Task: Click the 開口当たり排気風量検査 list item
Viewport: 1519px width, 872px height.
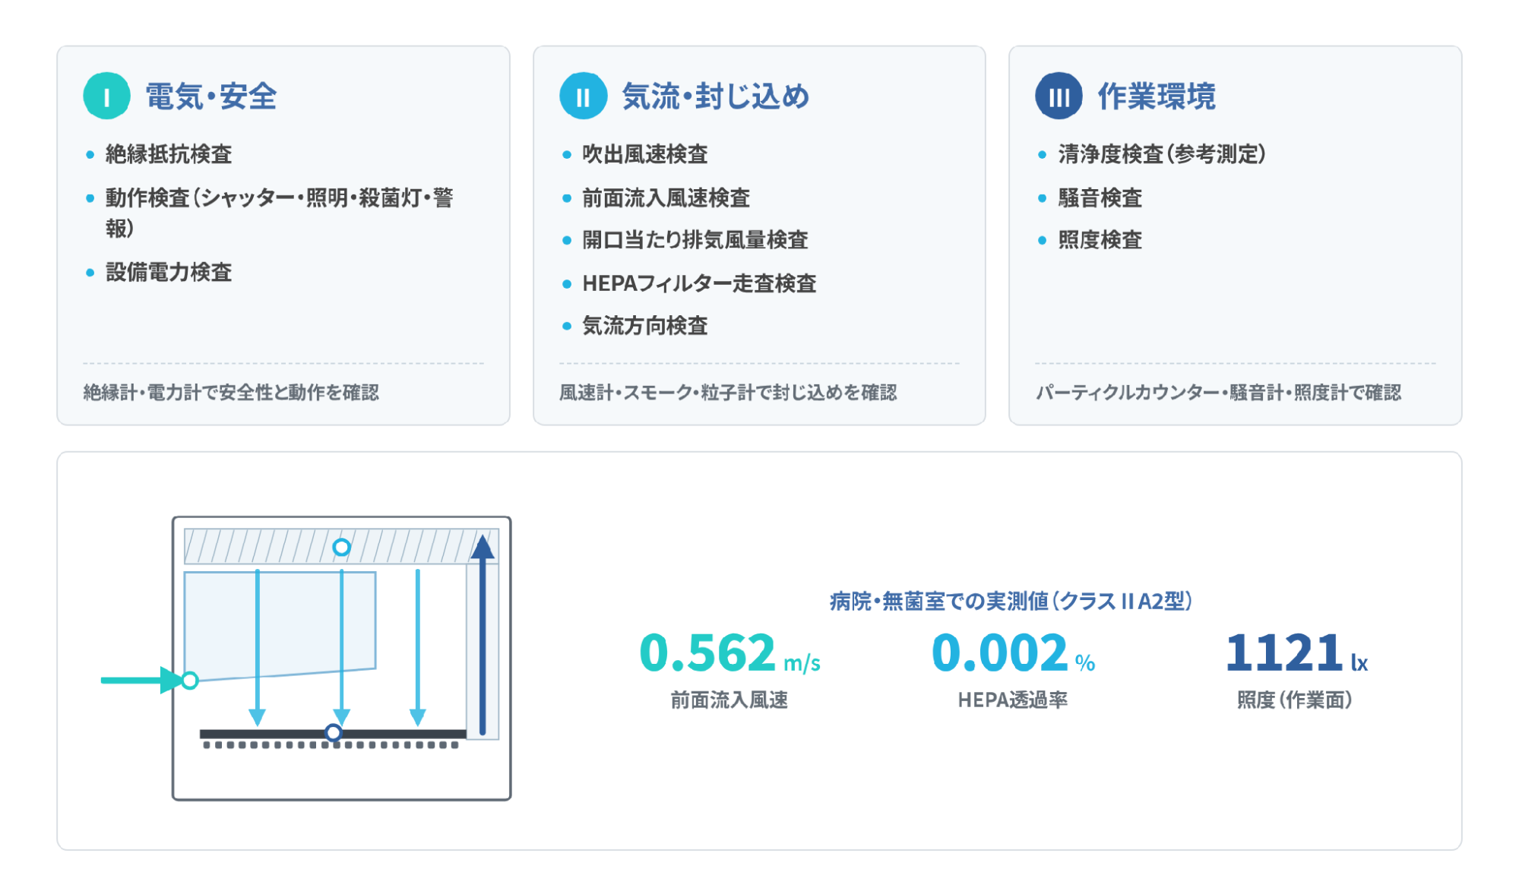Action: click(x=695, y=240)
